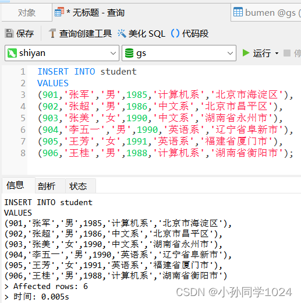Screen dimensions: 301x303
Task: Click the Beautify SQL wand icon
Action: (x=122, y=33)
